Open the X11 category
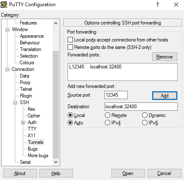The height and width of the screenshot is (180, 184). pos(31,136)
